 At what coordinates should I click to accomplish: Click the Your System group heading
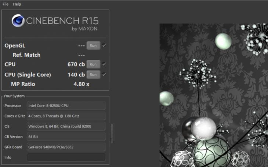(x=14, y=96)
